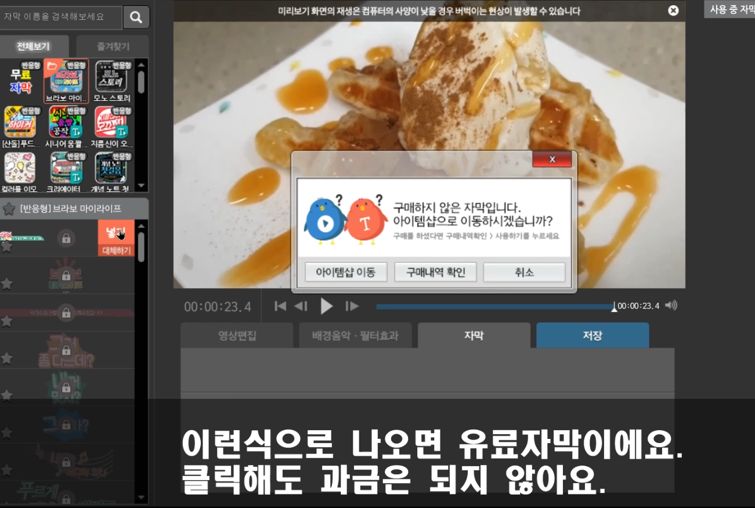Click down arrow of subtitle pack scrollbar
Viewport: 755px width, 508px height.
(141, 187)
